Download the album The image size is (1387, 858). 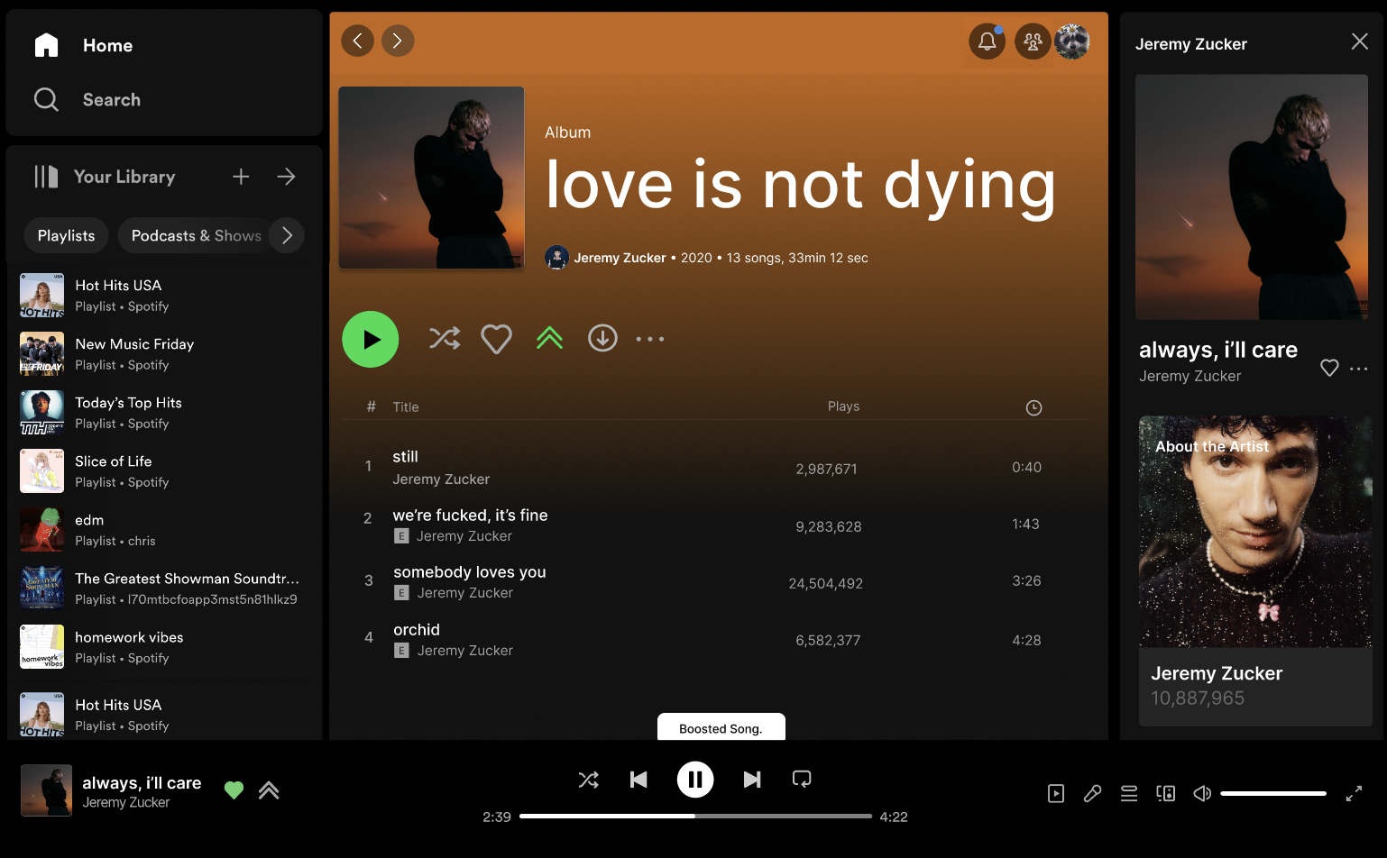(x=602, y=338)
